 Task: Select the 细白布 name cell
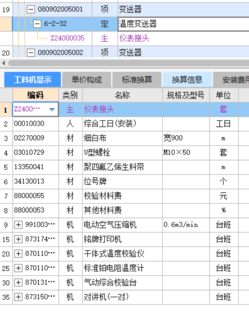click(122, 138)
